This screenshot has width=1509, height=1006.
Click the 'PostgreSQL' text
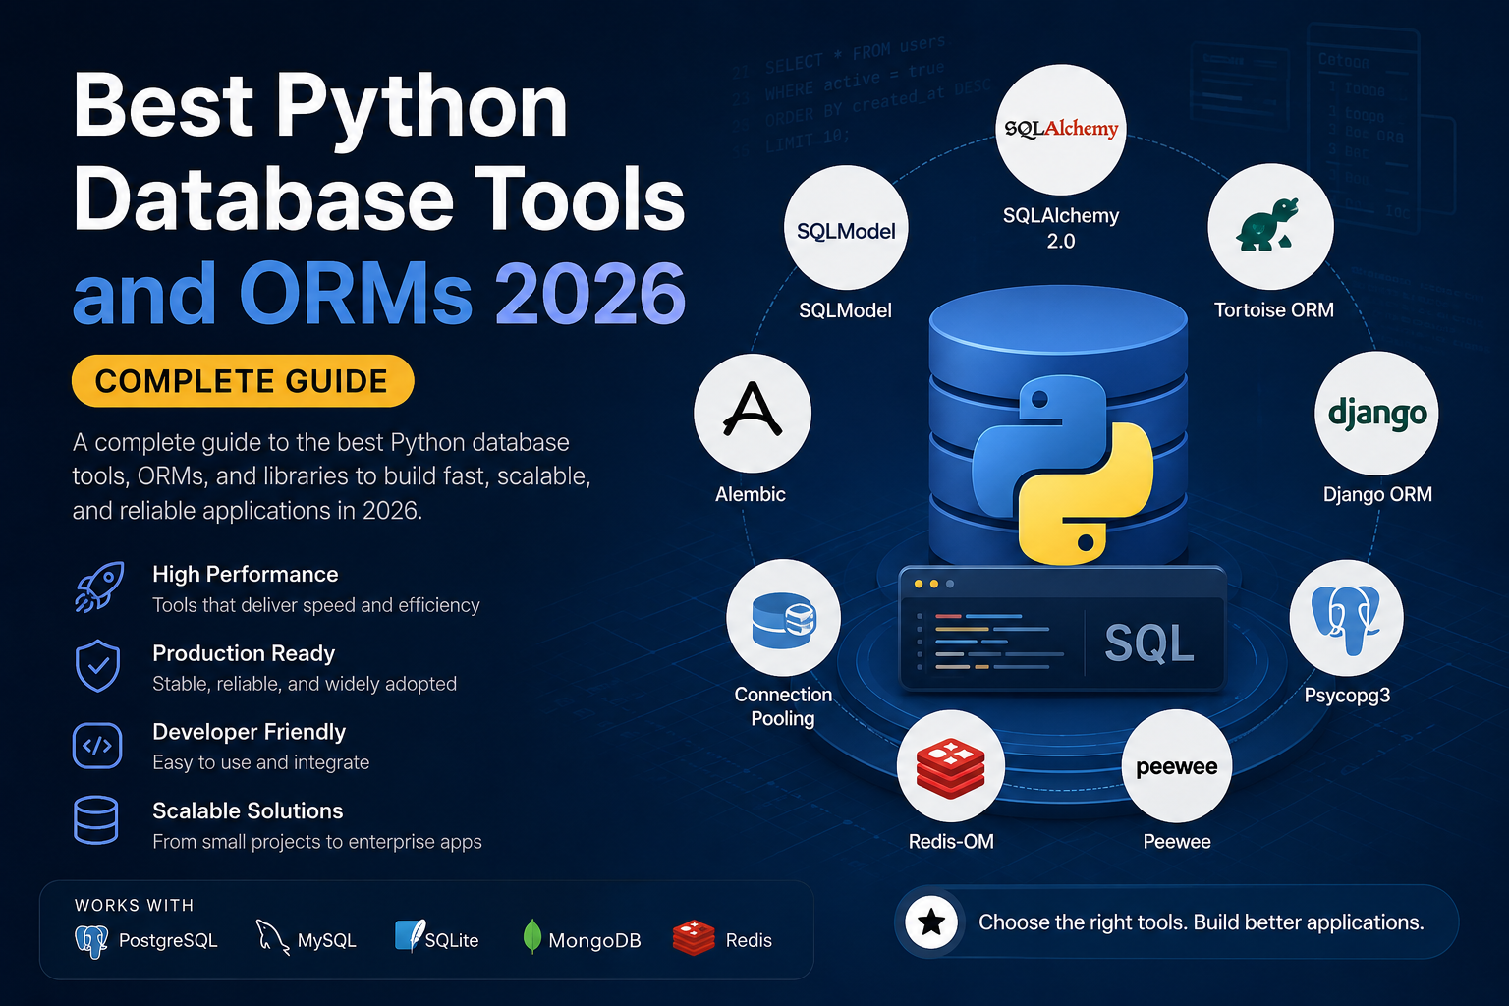click(x=168, y=941)
